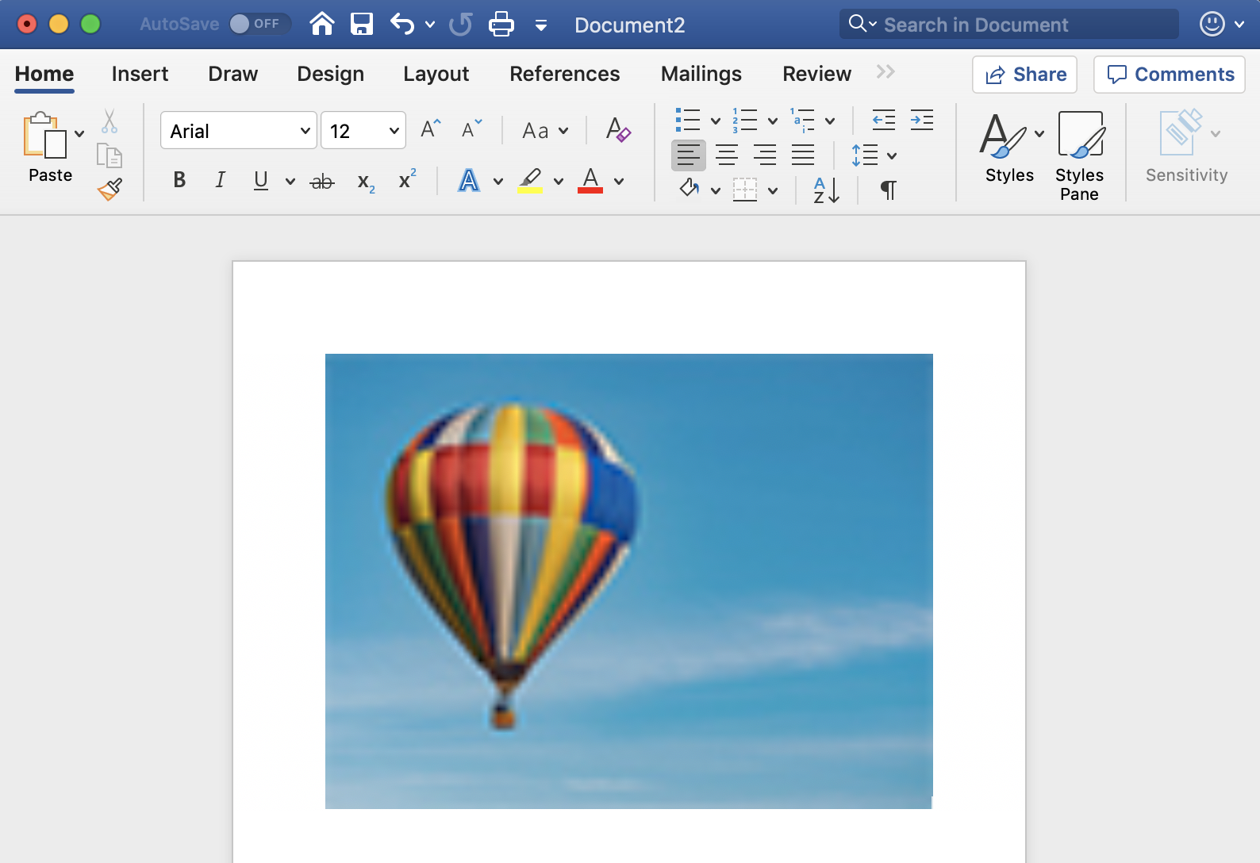The height and width of the screenshot is (863, 1260).
Task: Switch to the Insert tab
Action: click(x=140, y=74)
